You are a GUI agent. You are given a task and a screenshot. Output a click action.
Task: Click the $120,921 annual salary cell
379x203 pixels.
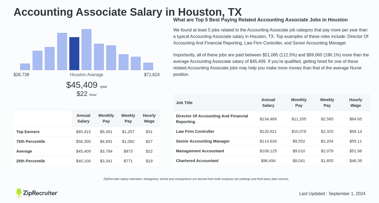268,131
